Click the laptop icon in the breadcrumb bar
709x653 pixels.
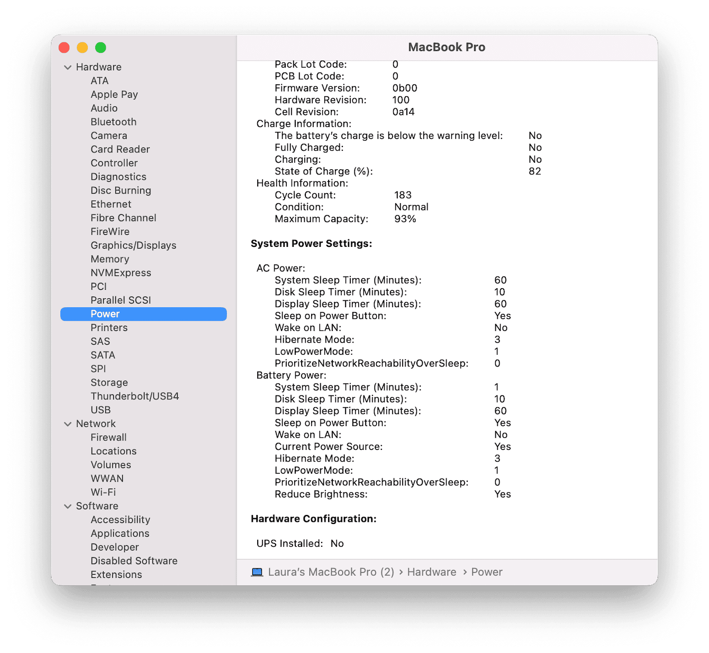[257, 572]
